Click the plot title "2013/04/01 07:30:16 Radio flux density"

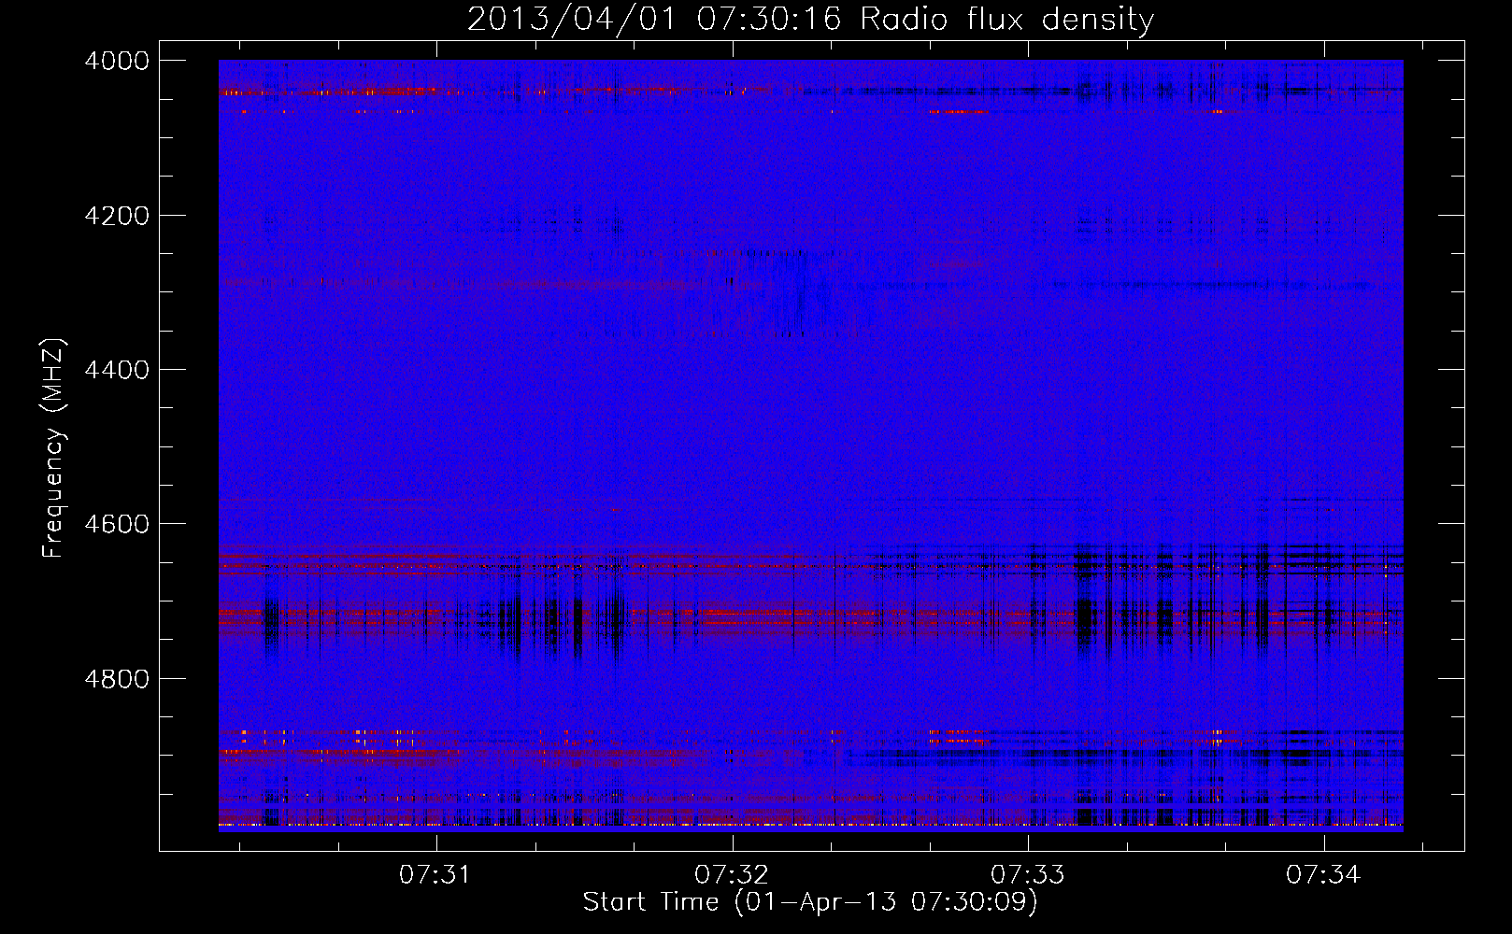pos(810,20)
